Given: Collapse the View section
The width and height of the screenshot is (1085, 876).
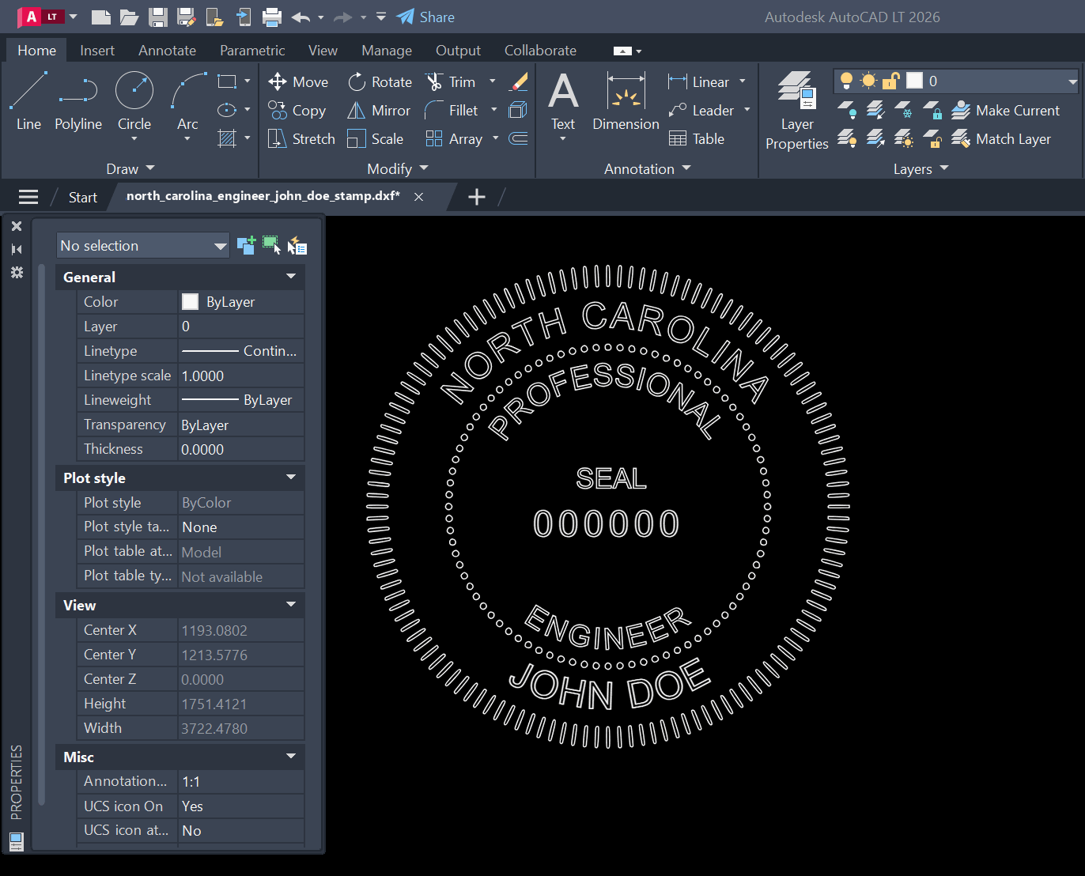Looking at the screenshot, I should click(x=291, y=605).
